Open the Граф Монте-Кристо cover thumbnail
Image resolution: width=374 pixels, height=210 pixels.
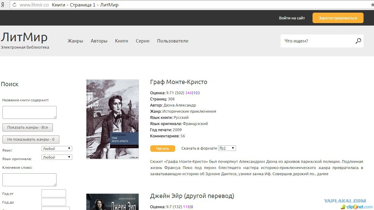point(112,119)
